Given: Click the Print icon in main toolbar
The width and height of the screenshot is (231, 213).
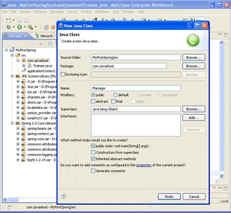Looking at the screenshot, I should point(26,21).
